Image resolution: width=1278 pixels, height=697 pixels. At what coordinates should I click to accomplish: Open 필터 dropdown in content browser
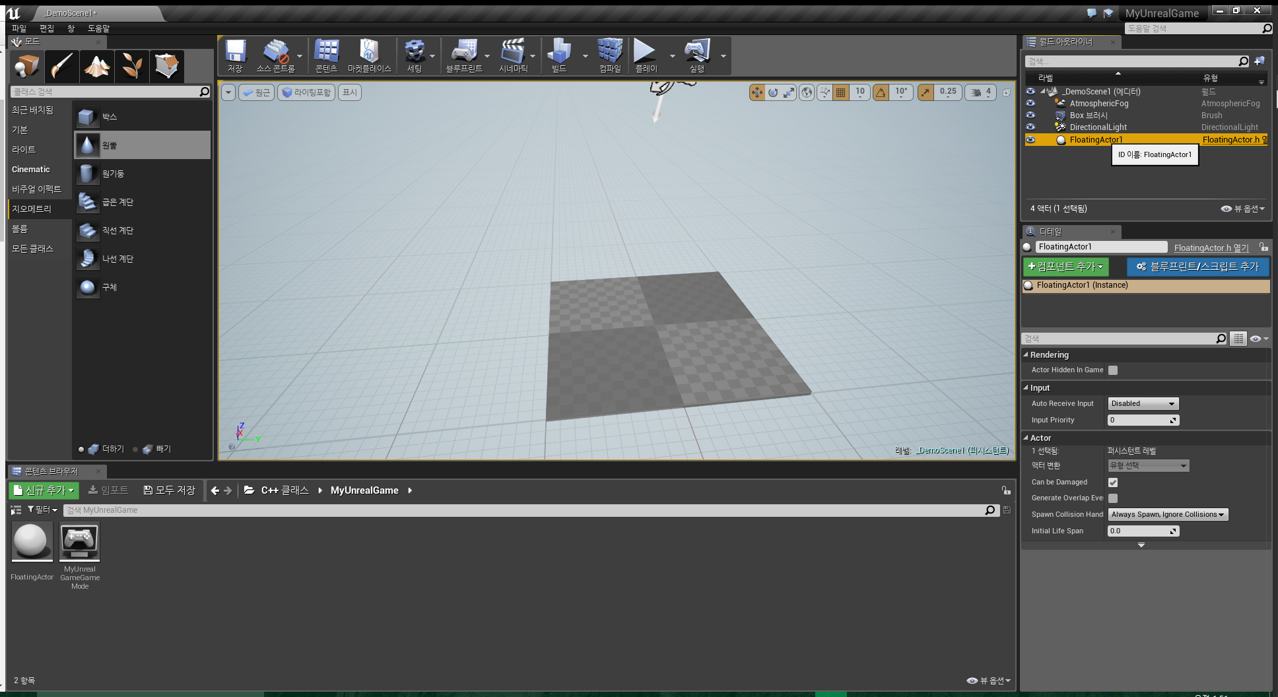[x=42, y=510]
